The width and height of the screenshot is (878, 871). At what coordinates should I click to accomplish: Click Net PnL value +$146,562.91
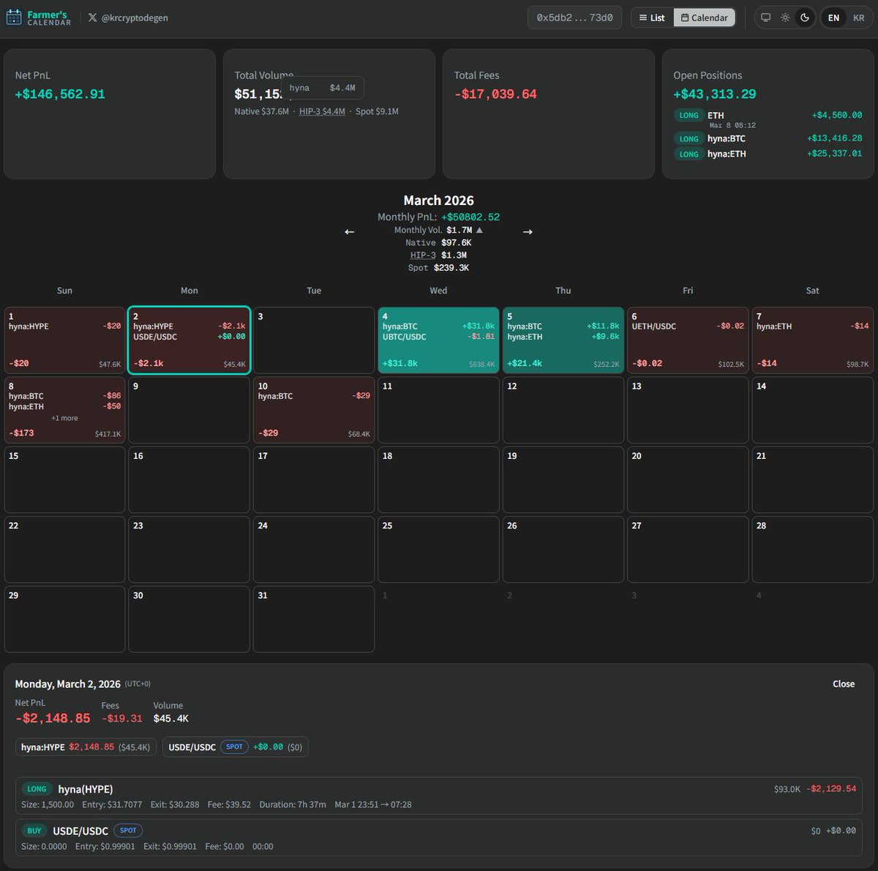click(x=60, y=94)
